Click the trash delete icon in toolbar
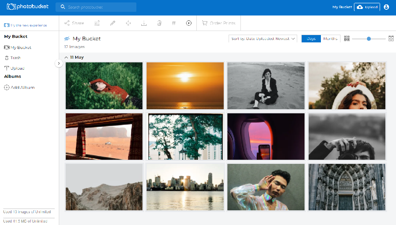The height and width of the screenshot is (225, 396). point(159,23)
